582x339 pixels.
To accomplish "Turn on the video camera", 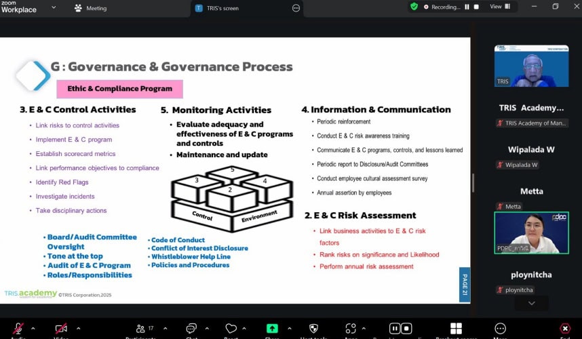I will (61, 329).
